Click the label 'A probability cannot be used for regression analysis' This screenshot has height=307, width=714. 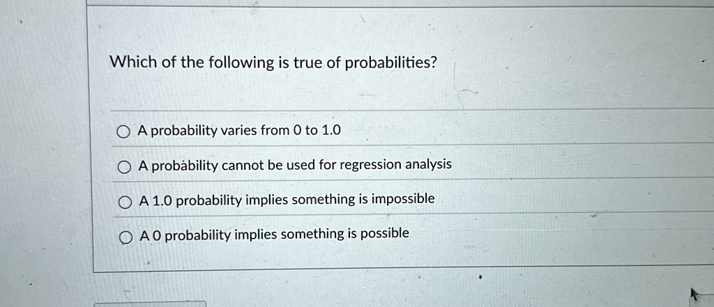pos(295,165)
